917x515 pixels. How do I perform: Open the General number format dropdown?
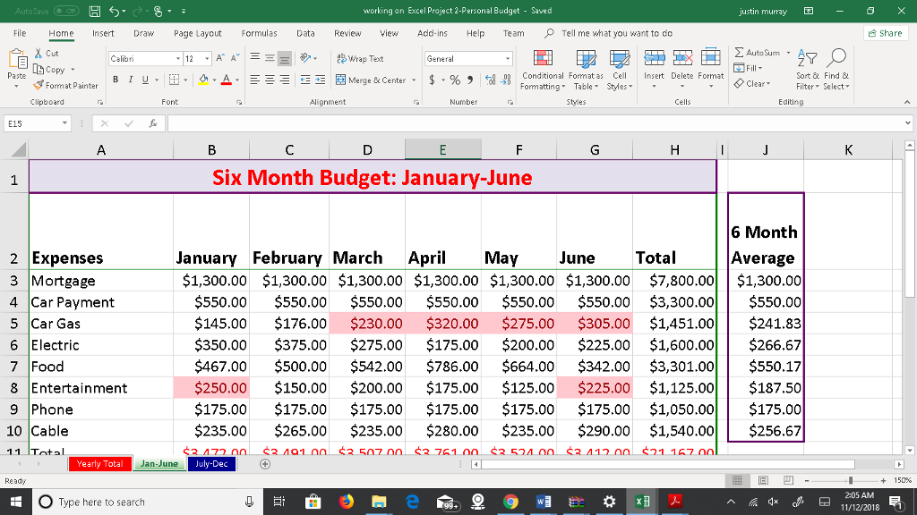pos(507,59)
